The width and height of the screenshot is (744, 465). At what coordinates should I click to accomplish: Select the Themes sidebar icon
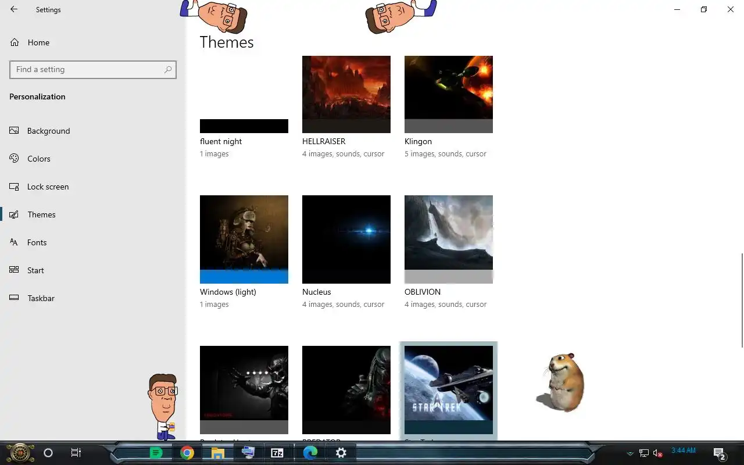15,214
